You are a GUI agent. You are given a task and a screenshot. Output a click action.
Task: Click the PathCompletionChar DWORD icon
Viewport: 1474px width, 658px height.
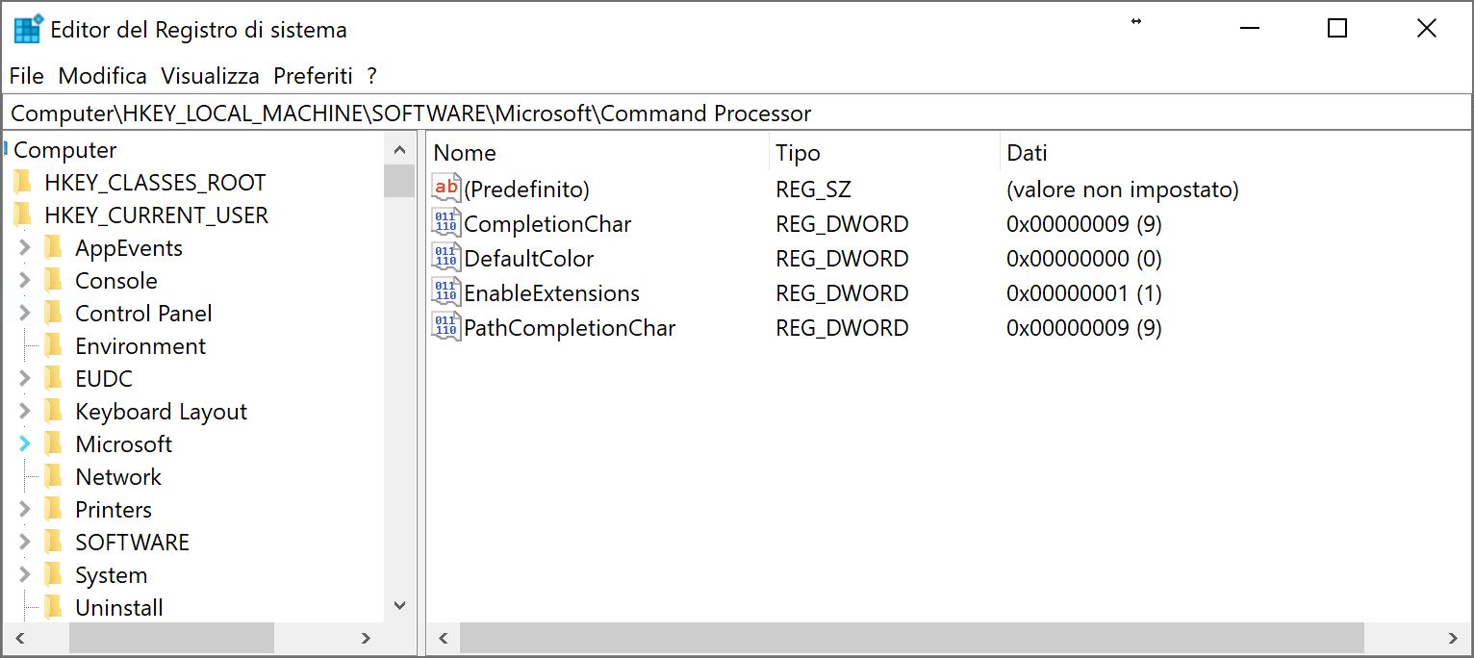coord(446,327)
